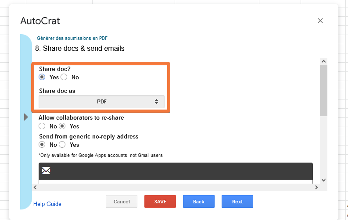Select No for generic no-reply address
The width and height of the screenshot is (348, 220).
click(x=42, y=145)
